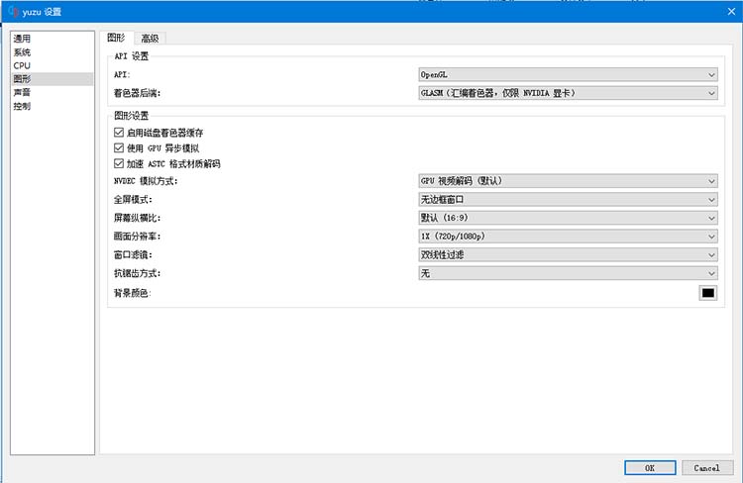Click the yuzu logo icon in title bar
This screenshot has width=743, height=483.
coord(14,11)
